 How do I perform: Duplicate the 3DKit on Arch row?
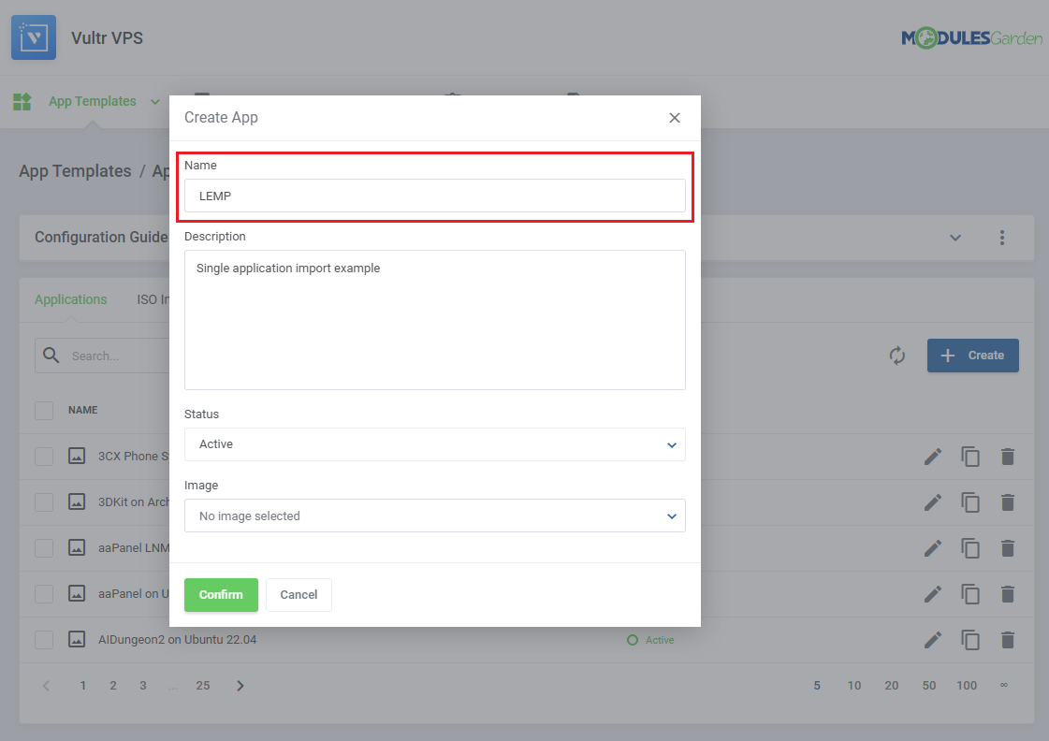[970, 502]
